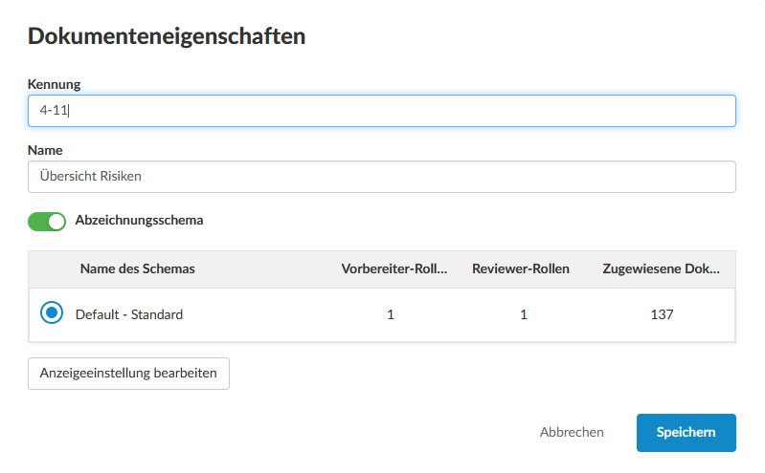Screen dimensions: 765x473
Task: Click the Dokumenteneigenschaften heading
Action: 167,36
